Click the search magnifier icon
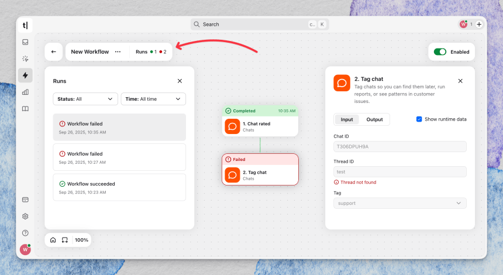 (197, 24)
